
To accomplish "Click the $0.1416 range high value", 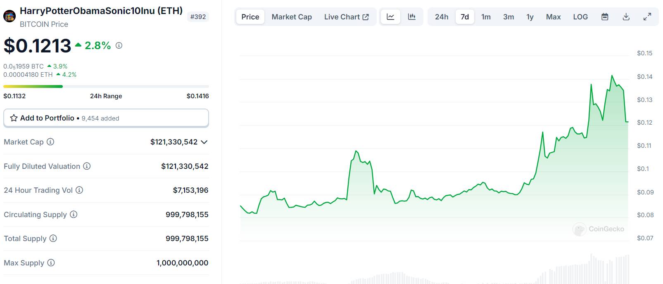I will [198, 96].
